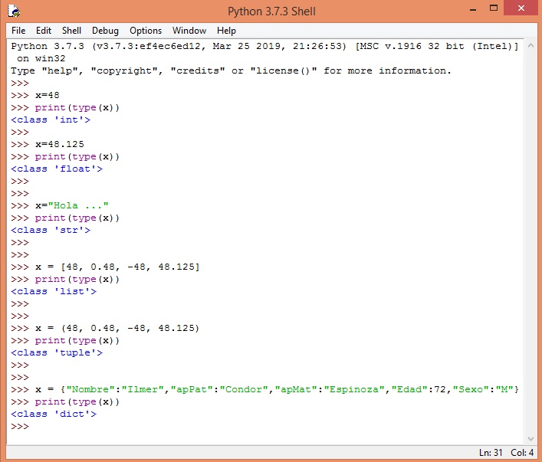Open the Edit menu
Image resolution: width=542 pixels, height=462 pixels.
coord(44,31)
